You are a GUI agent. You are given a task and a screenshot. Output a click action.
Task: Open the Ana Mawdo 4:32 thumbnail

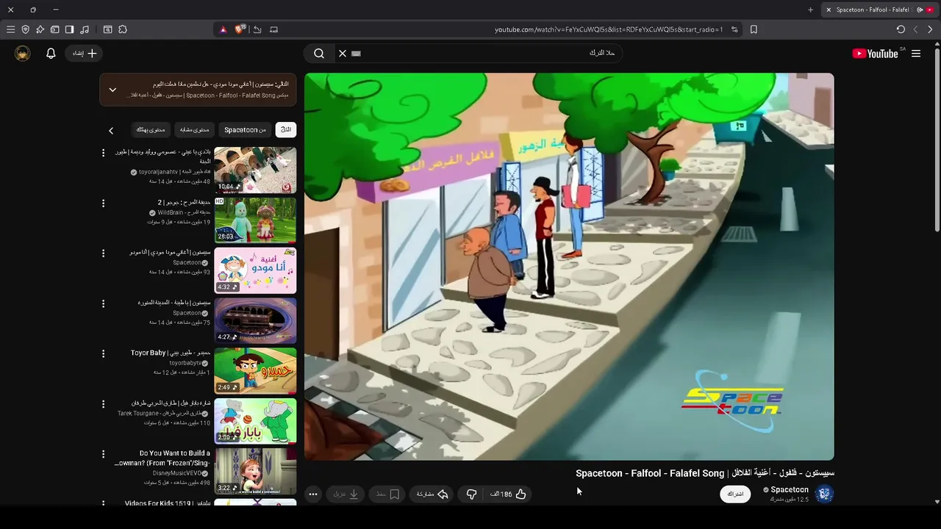coord(255,270)
